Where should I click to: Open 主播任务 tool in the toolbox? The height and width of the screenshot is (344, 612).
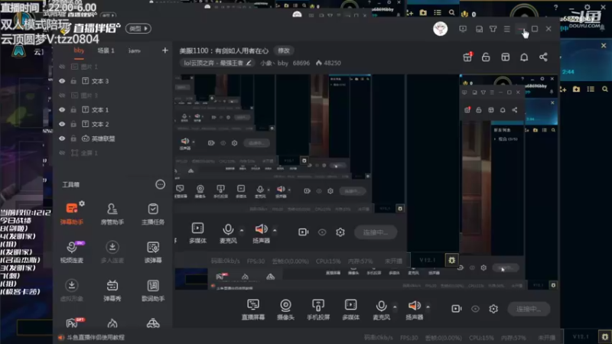152,213
